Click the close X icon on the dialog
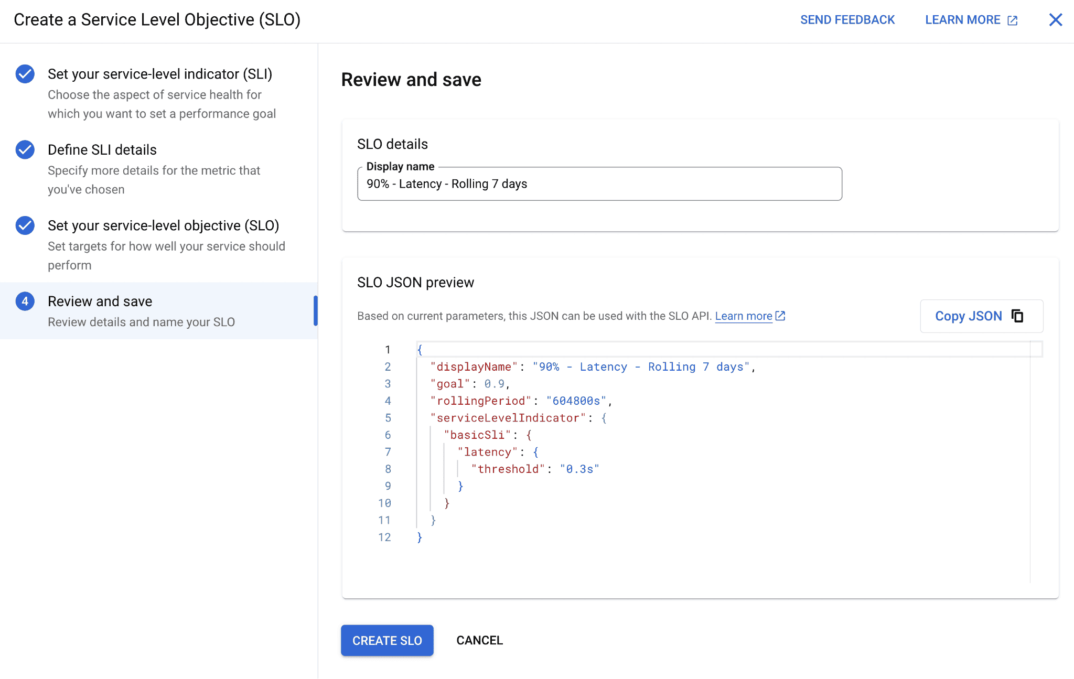Screen dimensions: 1074x679 pos(1055,19)
